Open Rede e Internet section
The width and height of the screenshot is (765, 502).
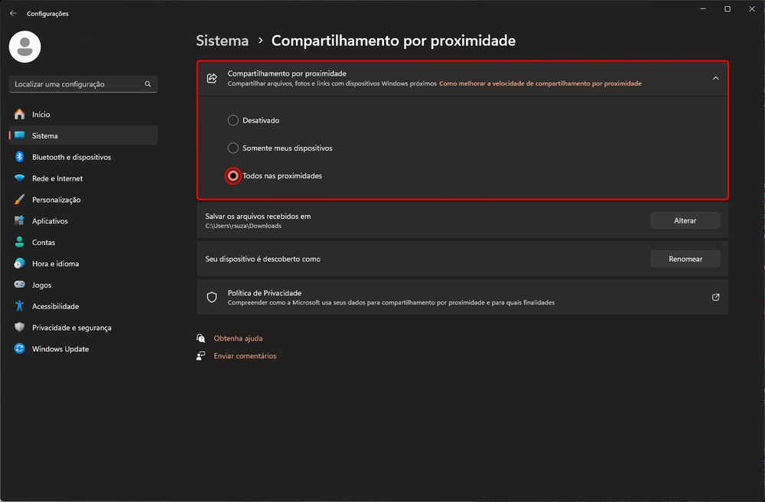point(57,178)
